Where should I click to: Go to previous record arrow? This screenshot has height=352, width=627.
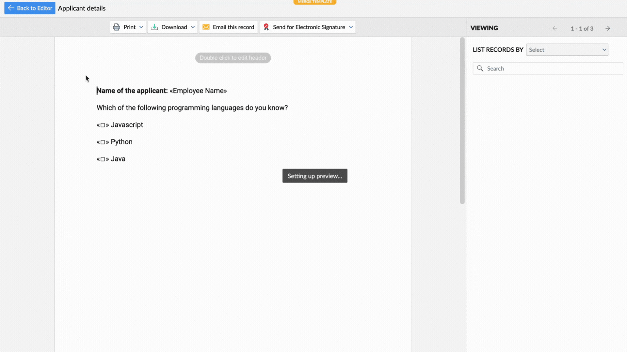coord(555,28)
